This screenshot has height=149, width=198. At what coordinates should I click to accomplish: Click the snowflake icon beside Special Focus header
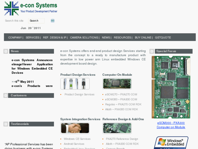pos(152,51)
